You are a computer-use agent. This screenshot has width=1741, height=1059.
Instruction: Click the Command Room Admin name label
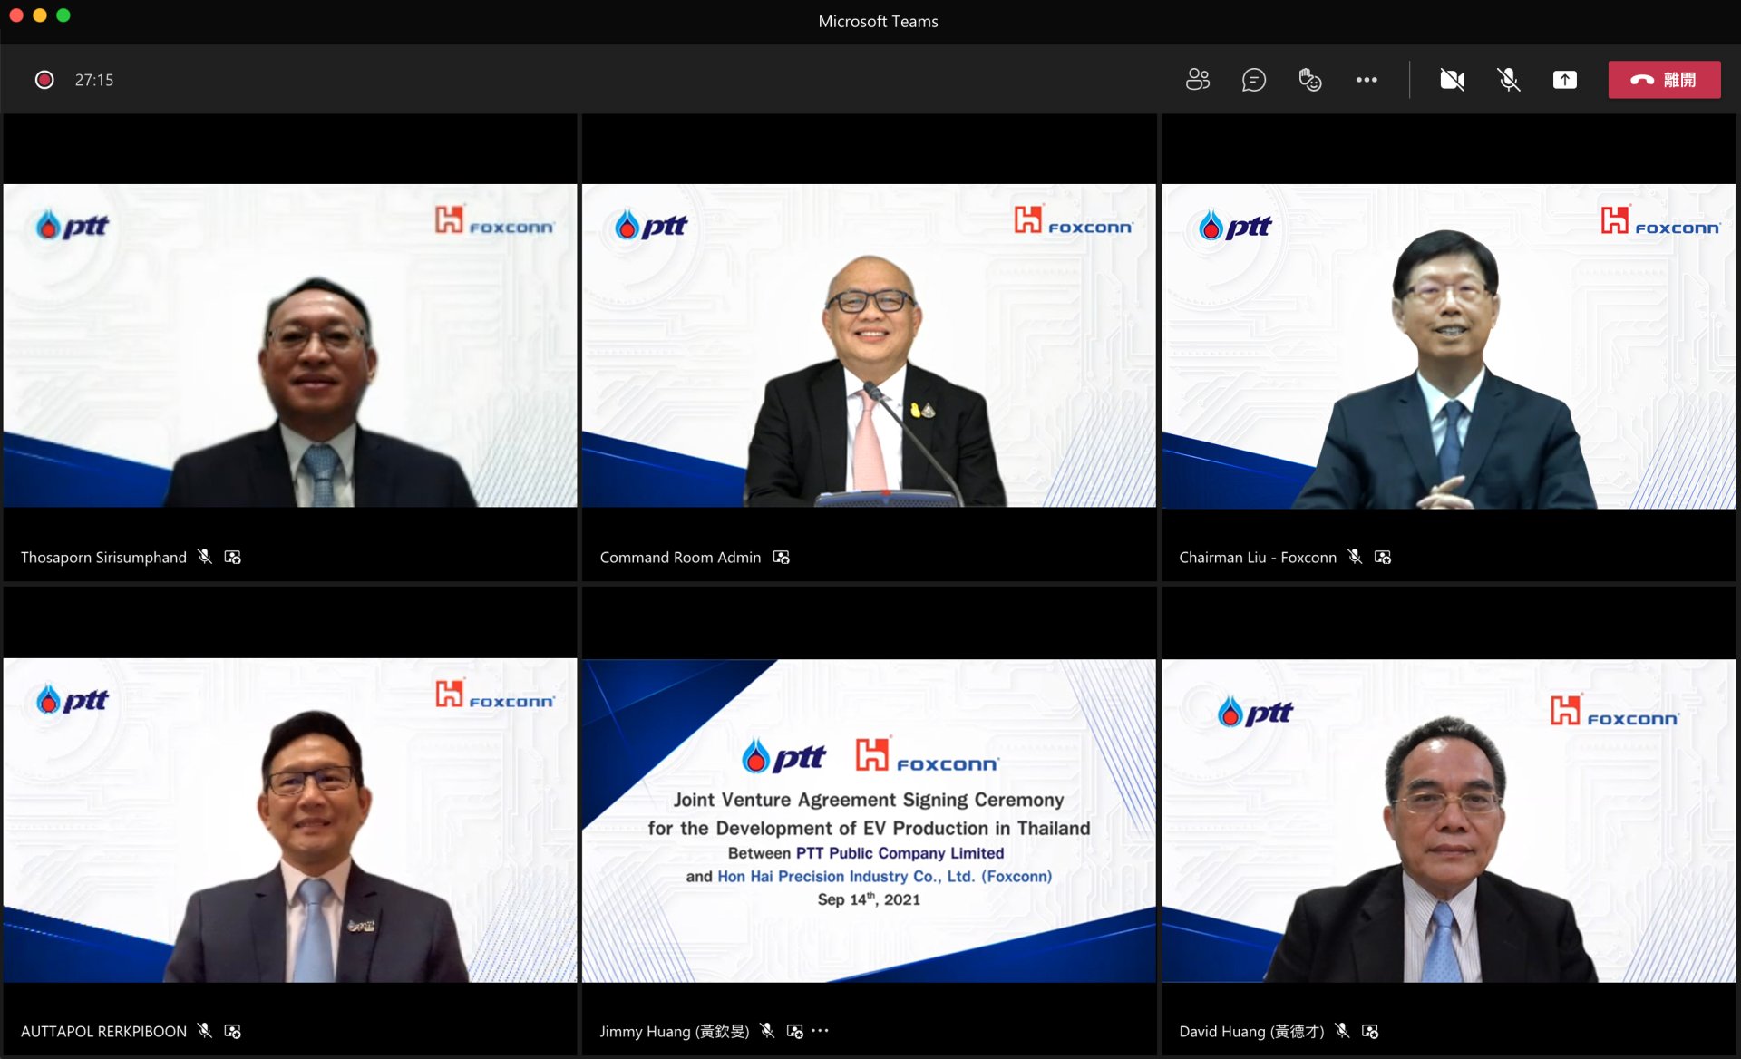(680, 557)
